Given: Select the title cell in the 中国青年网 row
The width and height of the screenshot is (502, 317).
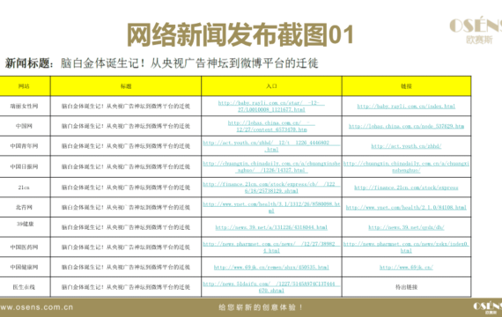Looking at the screenshot, I should click(x=126, y=146).
